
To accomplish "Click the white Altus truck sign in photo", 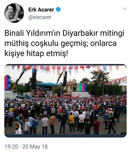I will [80, 95].
